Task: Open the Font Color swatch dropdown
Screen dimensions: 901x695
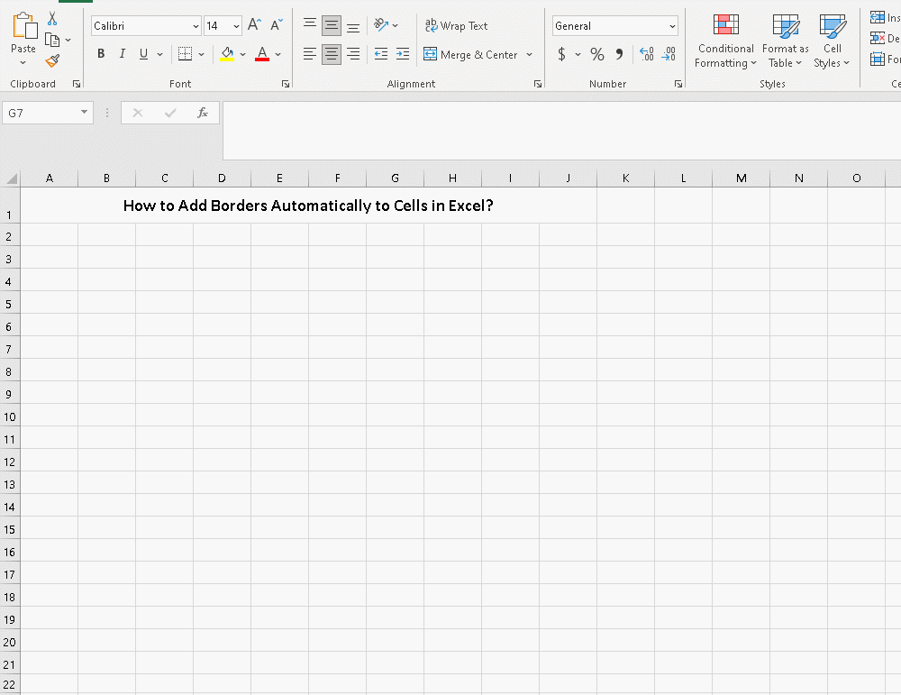Action: [x=278, y=54]
